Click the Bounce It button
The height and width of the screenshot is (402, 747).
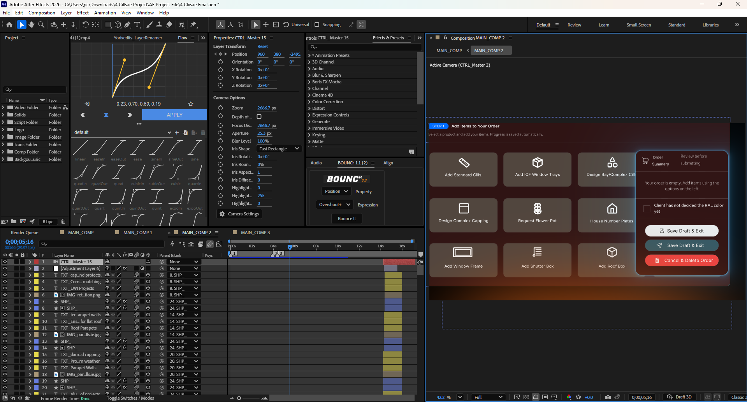(347, 219)
